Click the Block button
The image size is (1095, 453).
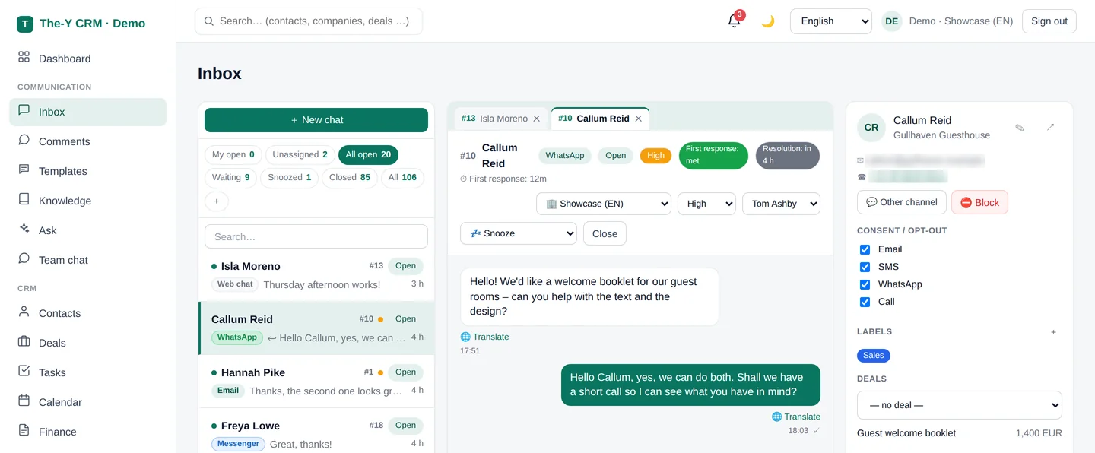(x=979, y=202)
